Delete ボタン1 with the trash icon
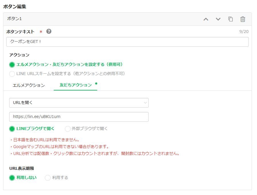Viewport: 257px width, 195px height. [x=243, y=19]
